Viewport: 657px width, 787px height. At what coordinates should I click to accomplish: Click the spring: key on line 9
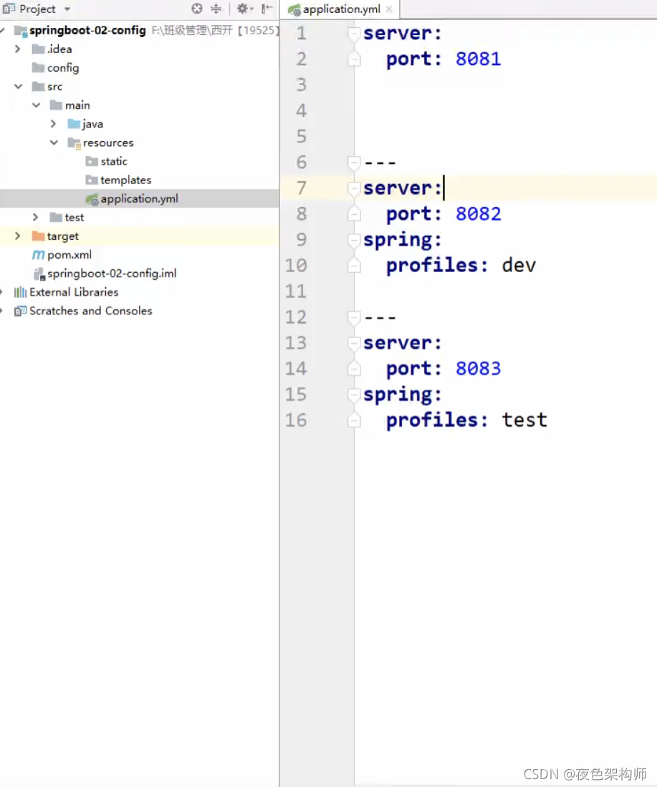click(x=403, y=240)
